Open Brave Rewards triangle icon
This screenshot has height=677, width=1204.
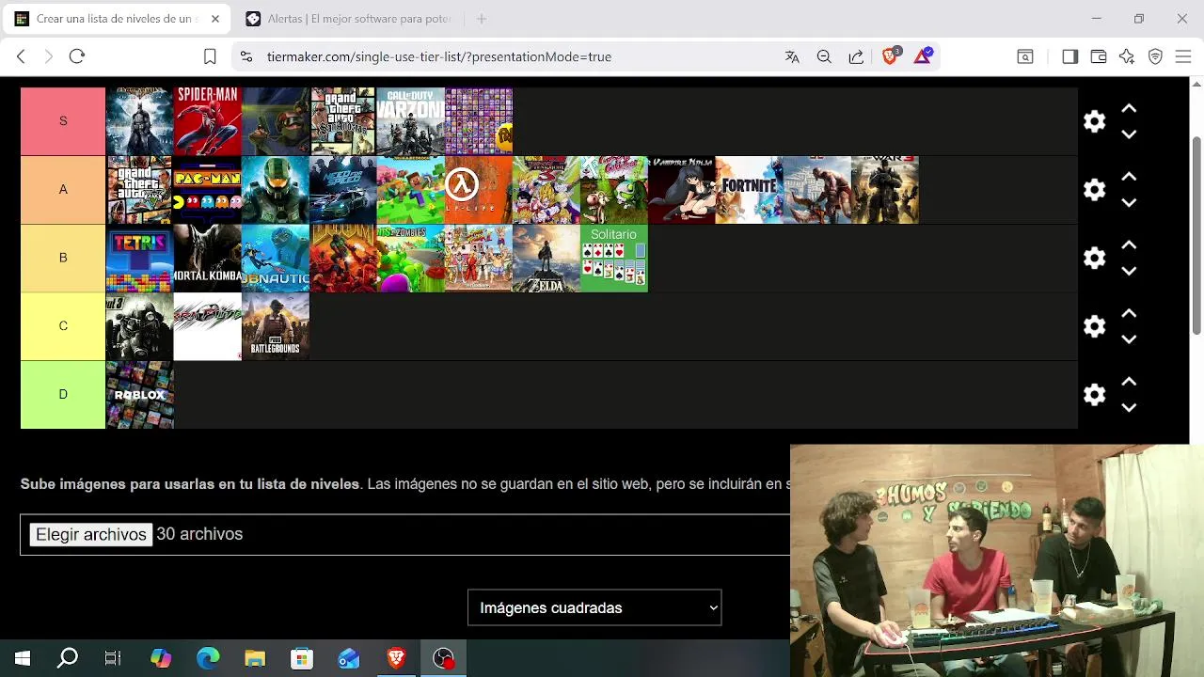(923, 56)
